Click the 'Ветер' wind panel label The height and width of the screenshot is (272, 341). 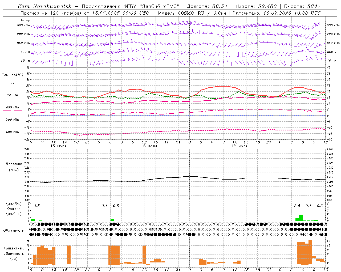pos(25,20)
